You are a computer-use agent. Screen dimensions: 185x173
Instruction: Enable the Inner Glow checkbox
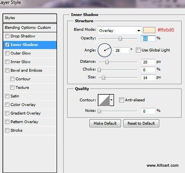(x=7, y=62)
